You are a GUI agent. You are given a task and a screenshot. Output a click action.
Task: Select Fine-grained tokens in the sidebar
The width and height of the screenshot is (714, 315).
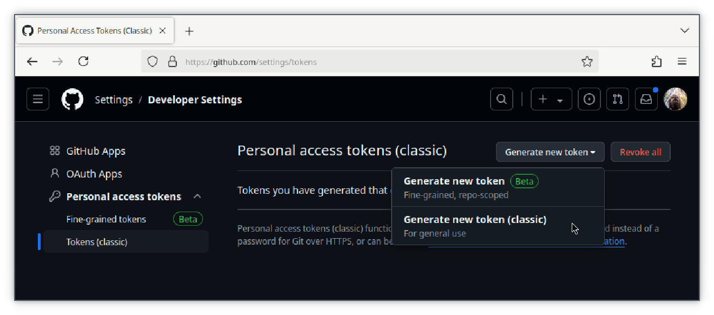pyautogui.click(x=106, y=219)
